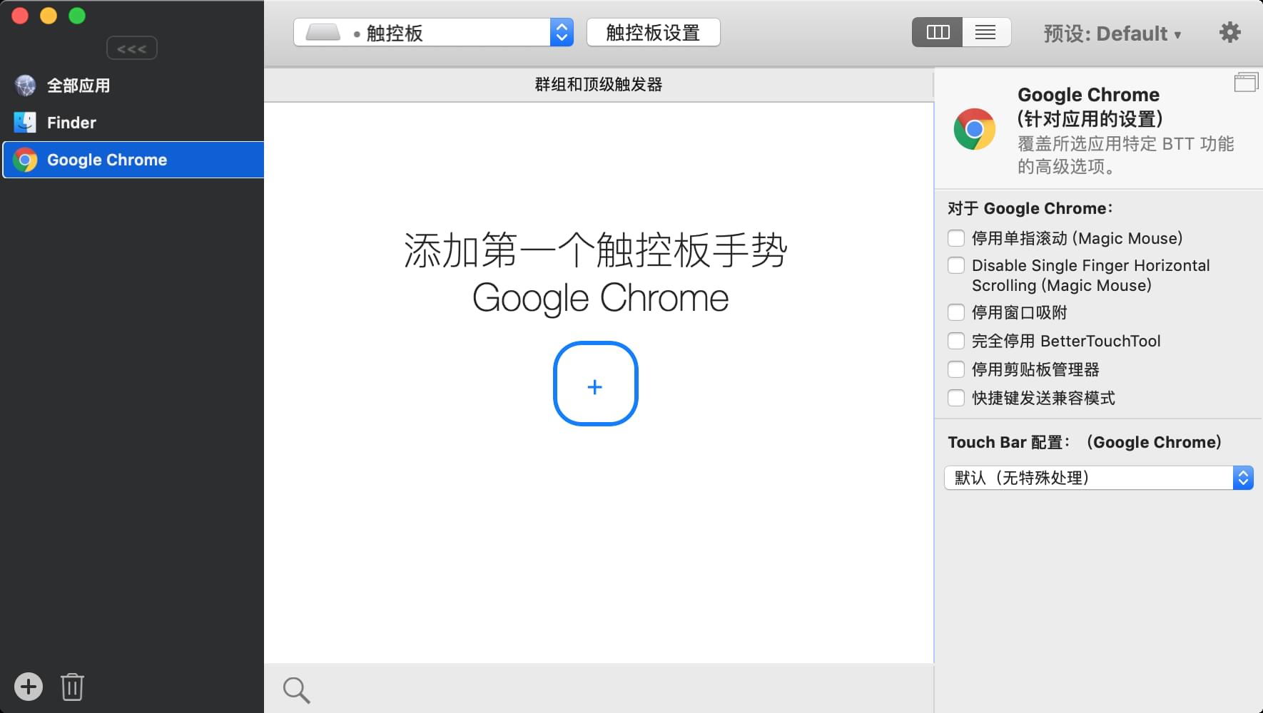Enable 快捷键发送兼容模式 checkbox

[x=956, y=398]
